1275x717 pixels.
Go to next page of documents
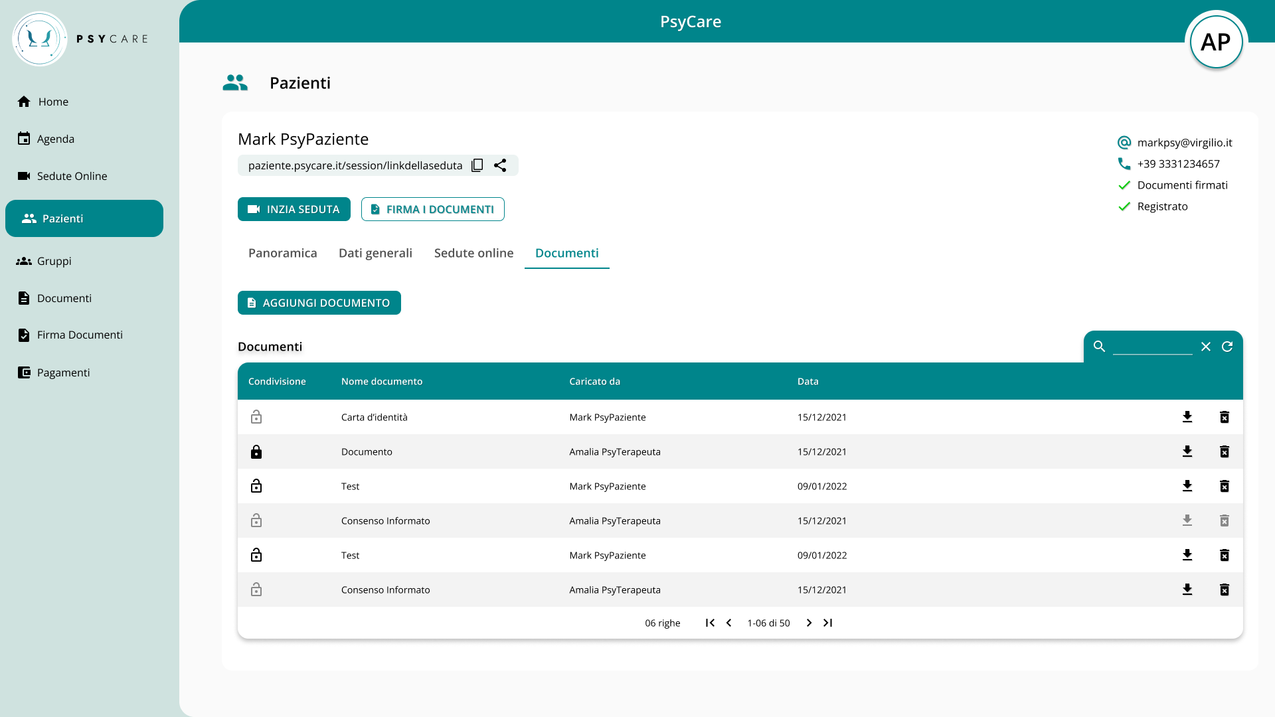click(809, 623)
